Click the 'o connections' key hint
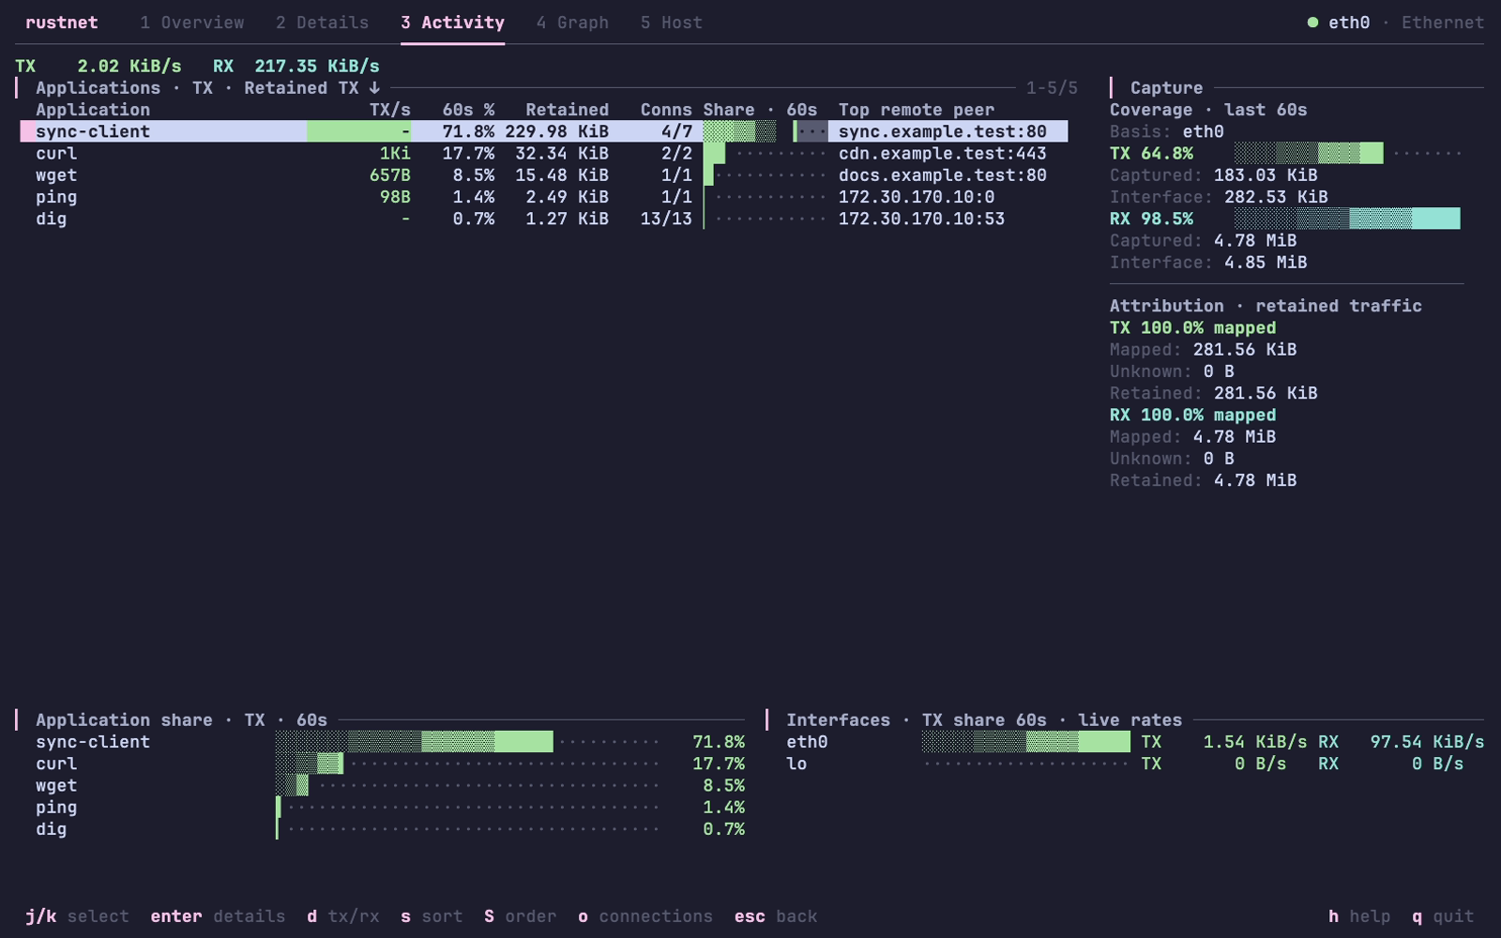 (x=645, y=916)
